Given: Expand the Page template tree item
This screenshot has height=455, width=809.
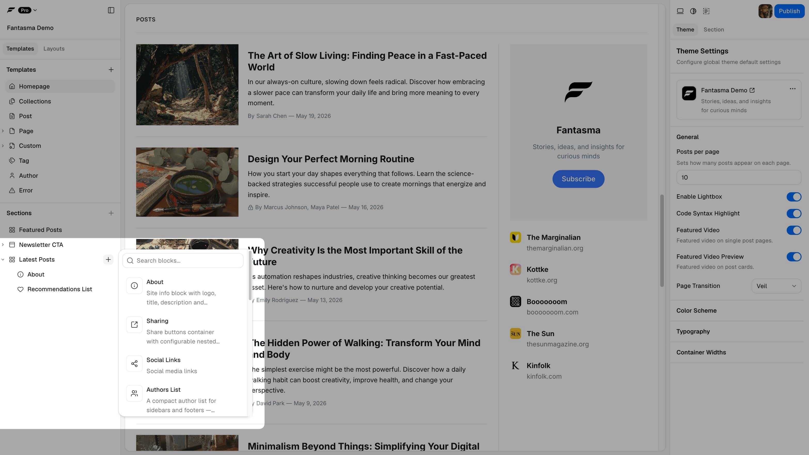Looking at the screenshot, I should [x=3, y=131].
